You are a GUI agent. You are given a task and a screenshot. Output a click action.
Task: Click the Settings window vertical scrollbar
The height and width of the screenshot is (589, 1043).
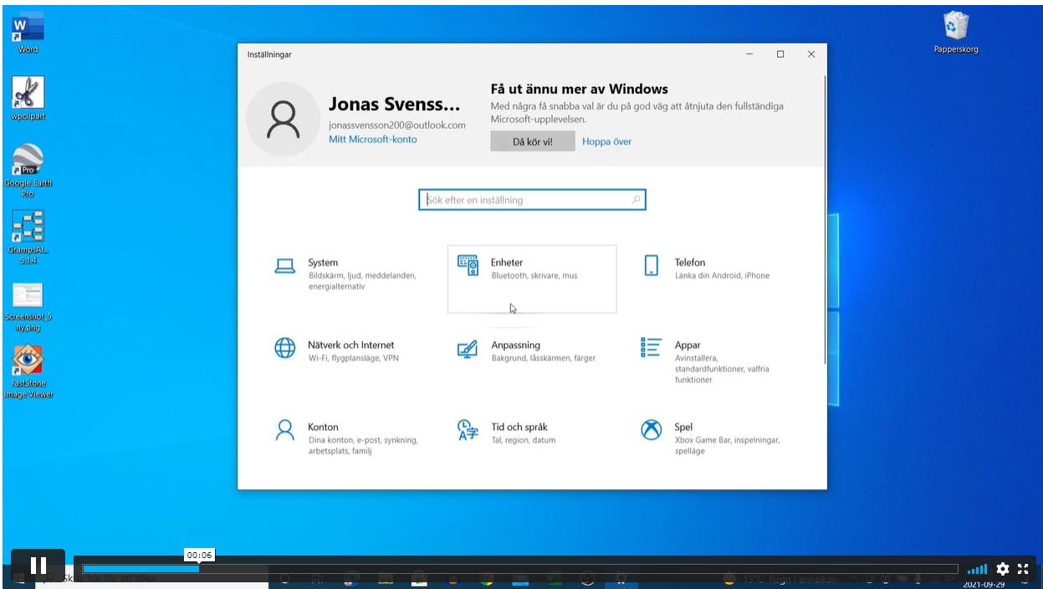(825, 219)
